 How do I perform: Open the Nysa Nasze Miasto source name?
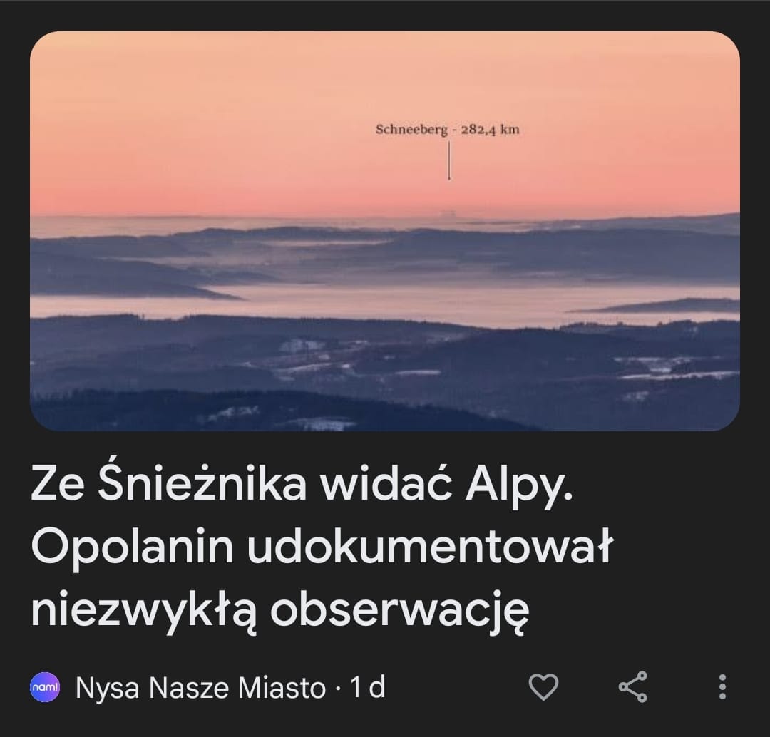tap(200, 687)
